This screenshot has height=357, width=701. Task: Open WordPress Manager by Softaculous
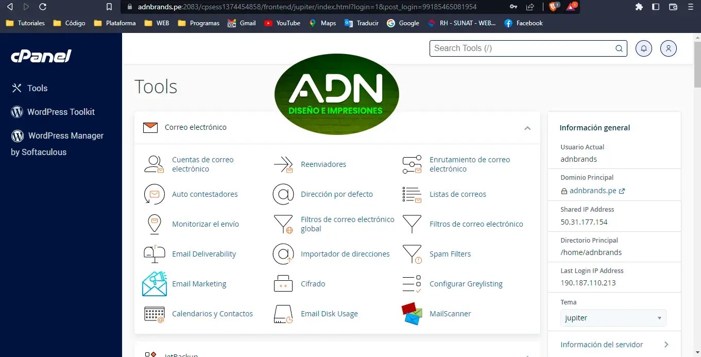click(x=58, y=144)
